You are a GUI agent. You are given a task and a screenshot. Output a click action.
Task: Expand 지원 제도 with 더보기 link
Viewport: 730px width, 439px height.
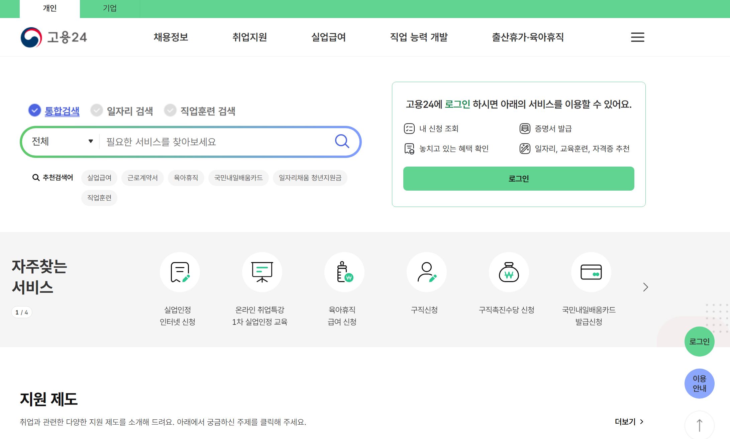(629, 422)
